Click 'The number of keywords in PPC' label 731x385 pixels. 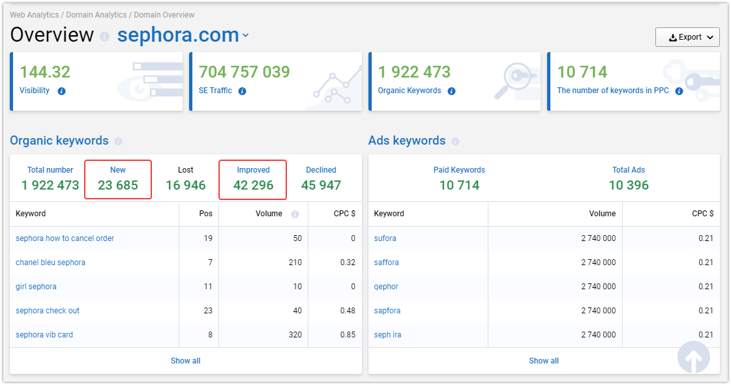(613, 91)
